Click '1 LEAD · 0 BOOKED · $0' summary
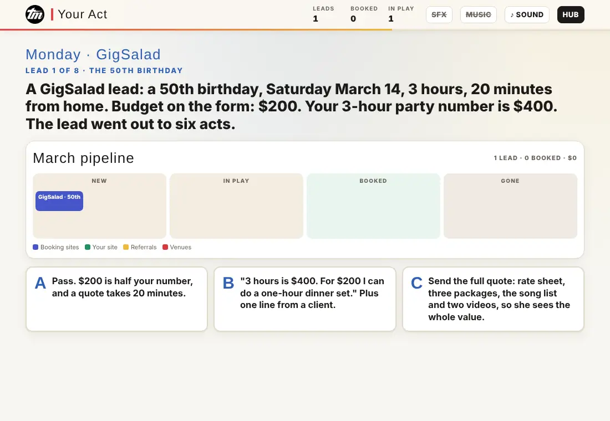This screenshot has height=421, width=610. 535,158
